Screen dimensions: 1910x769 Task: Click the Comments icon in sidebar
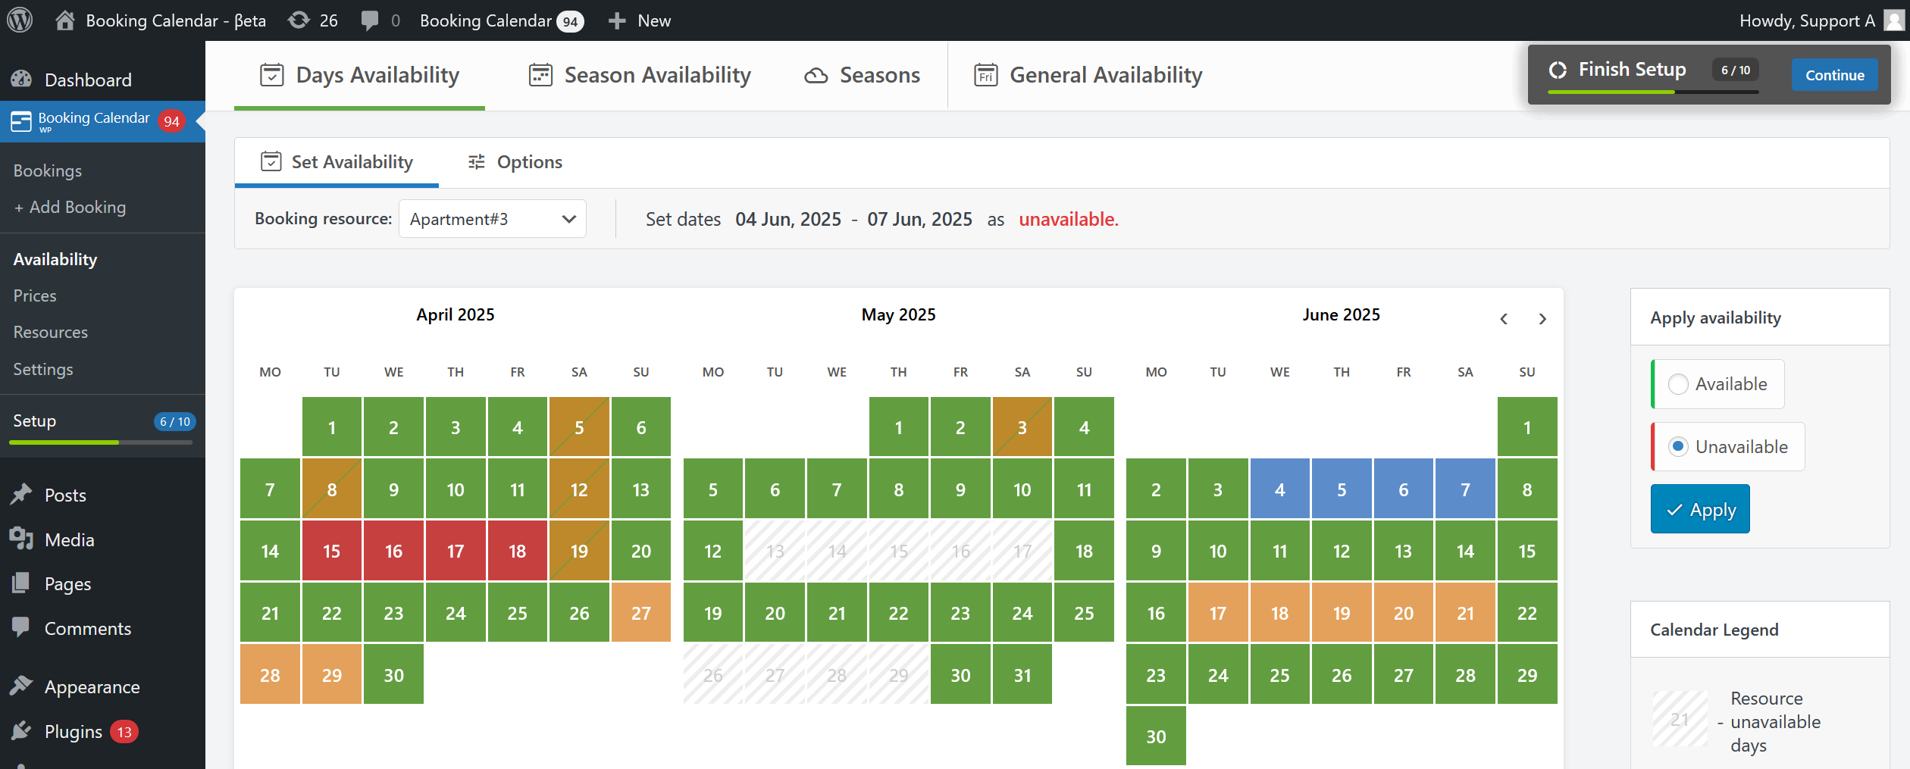coord(21,628)
